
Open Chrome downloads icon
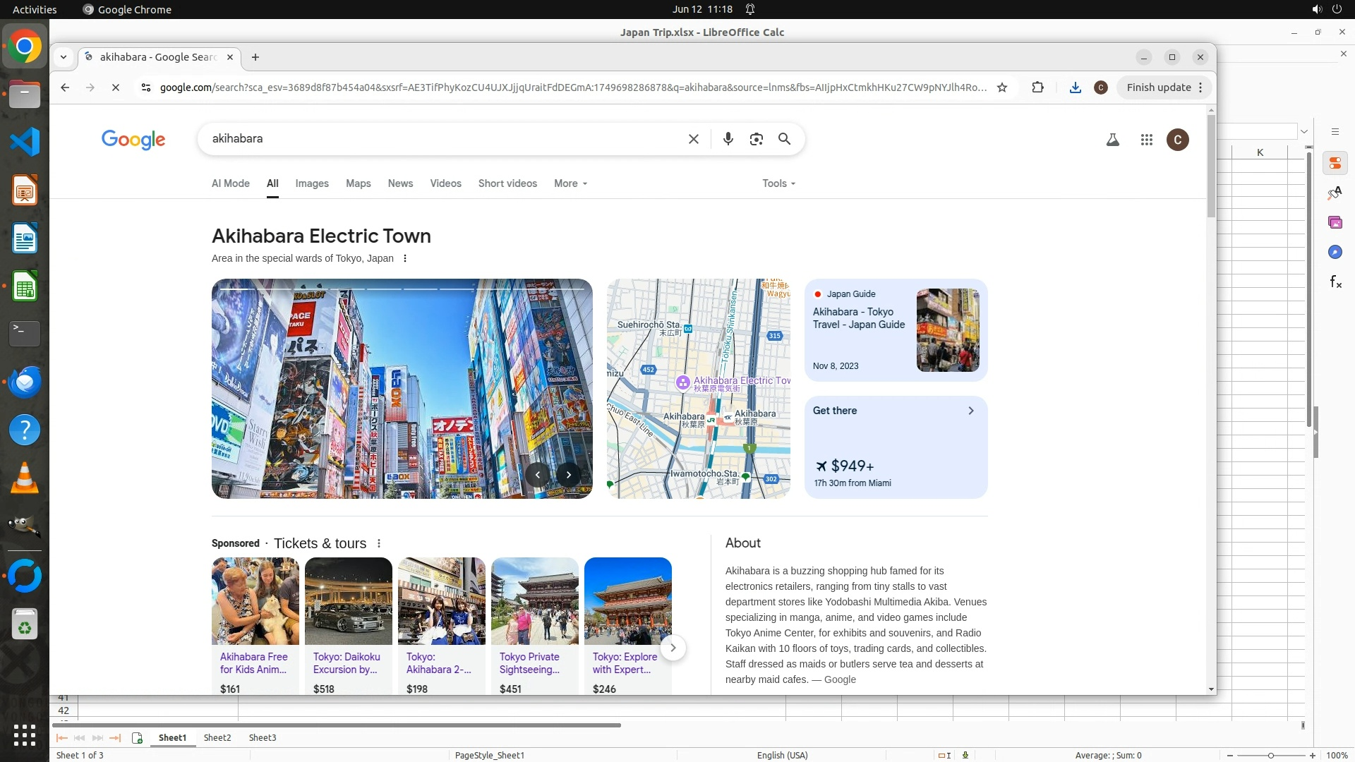pos(1075,87)
